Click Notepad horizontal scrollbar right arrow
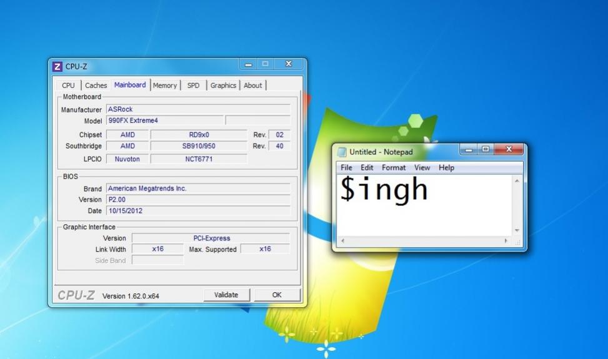The width and height of the screenshot is (608, 359). [506, 241]
